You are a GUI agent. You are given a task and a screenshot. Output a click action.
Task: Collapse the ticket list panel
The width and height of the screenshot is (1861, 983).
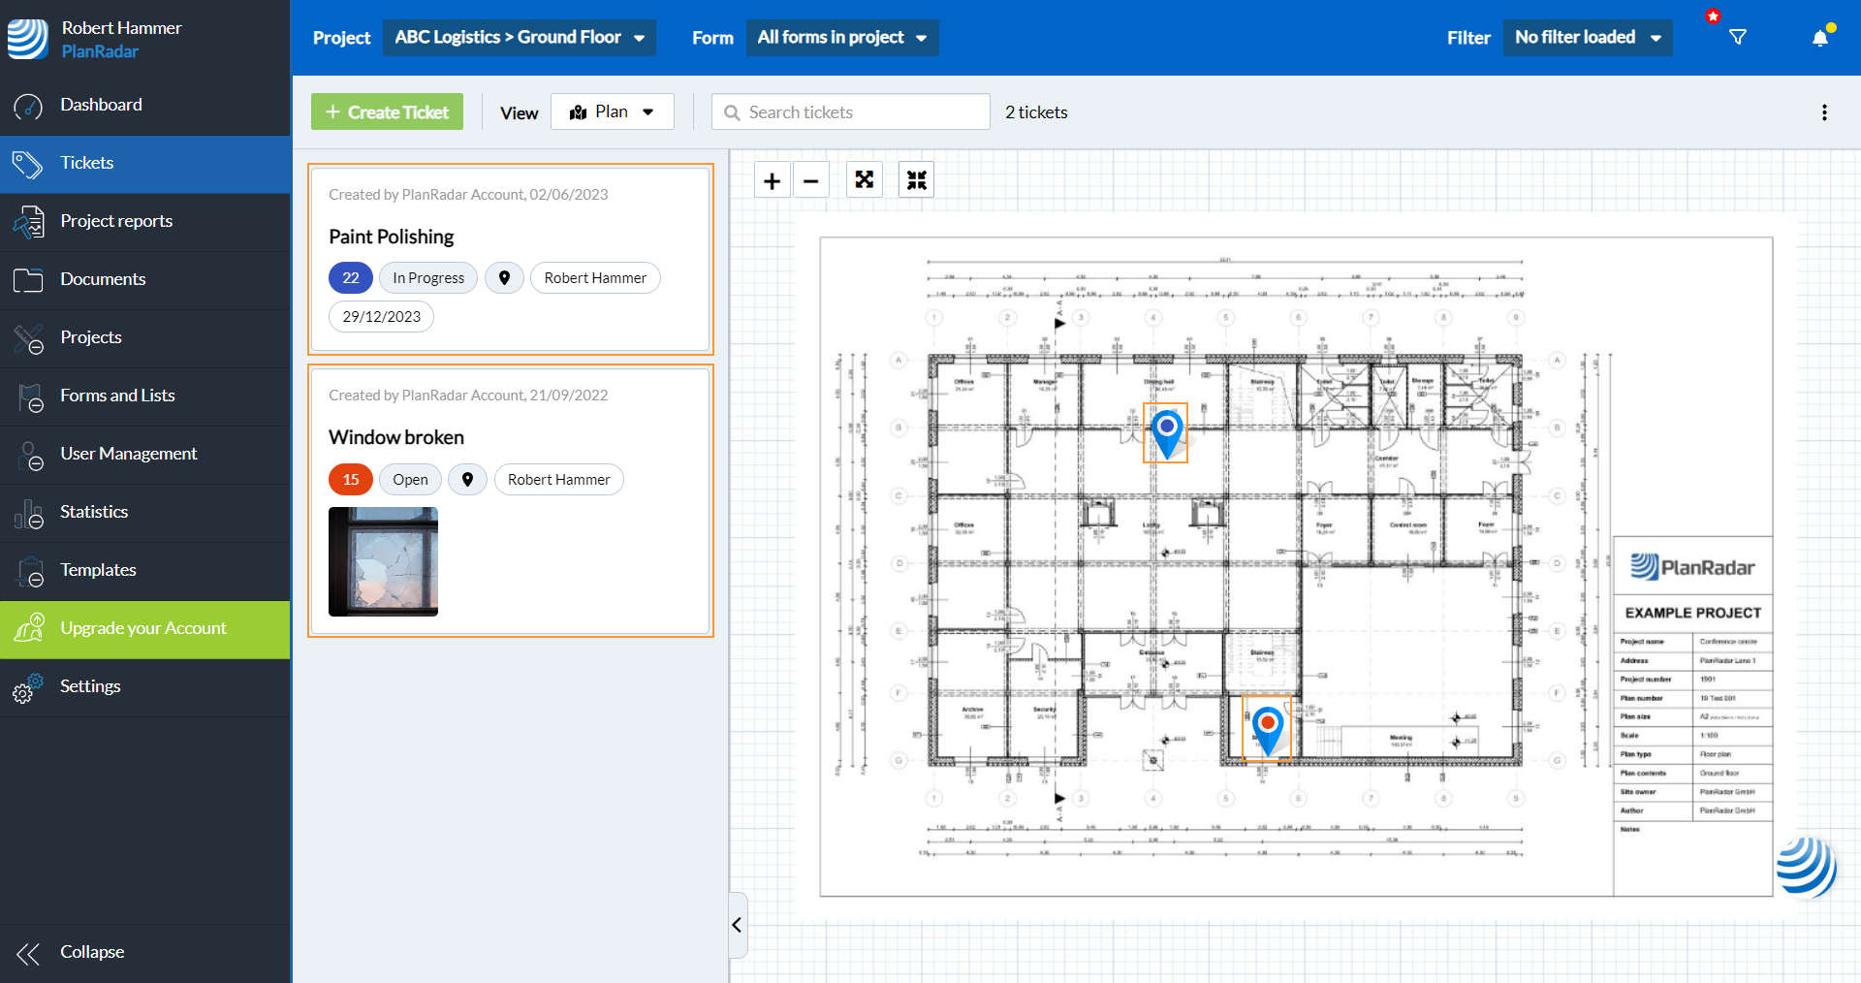tap(738, 925)
